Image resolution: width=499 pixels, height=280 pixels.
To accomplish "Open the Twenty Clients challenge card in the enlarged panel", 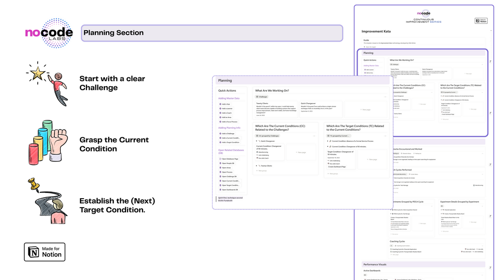I will click(276, 110).
